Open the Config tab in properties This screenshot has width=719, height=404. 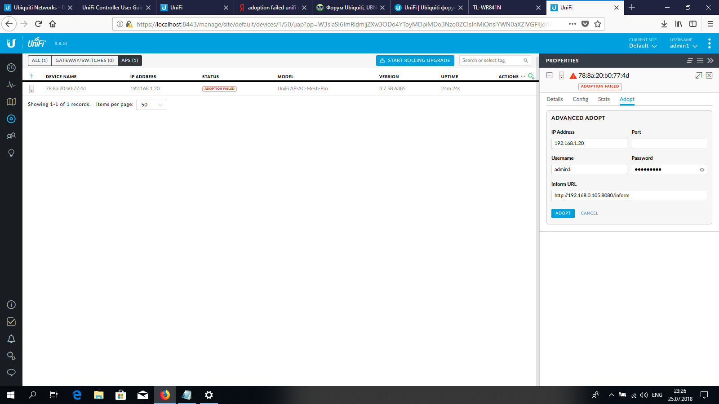[x=580, y=99]
